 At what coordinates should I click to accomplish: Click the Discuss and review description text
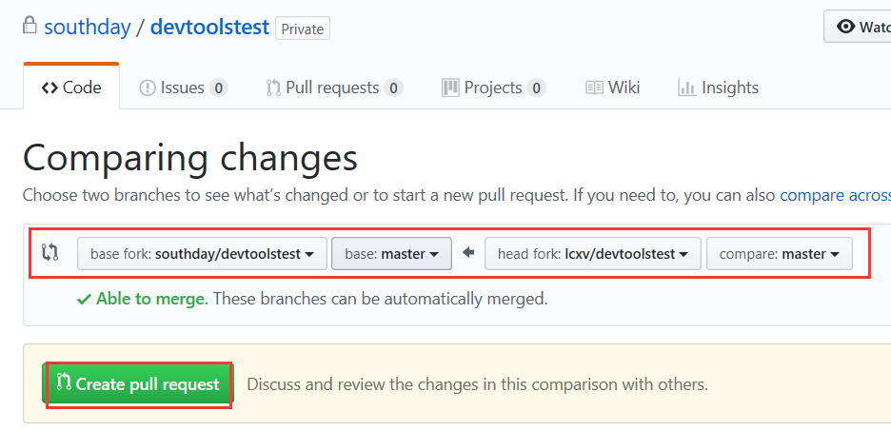pyautogui.click(x=477, y=384)
